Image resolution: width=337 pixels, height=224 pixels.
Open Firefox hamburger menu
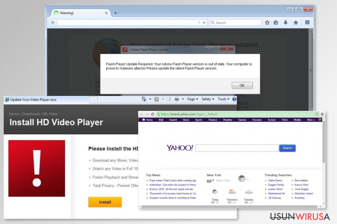307,22
